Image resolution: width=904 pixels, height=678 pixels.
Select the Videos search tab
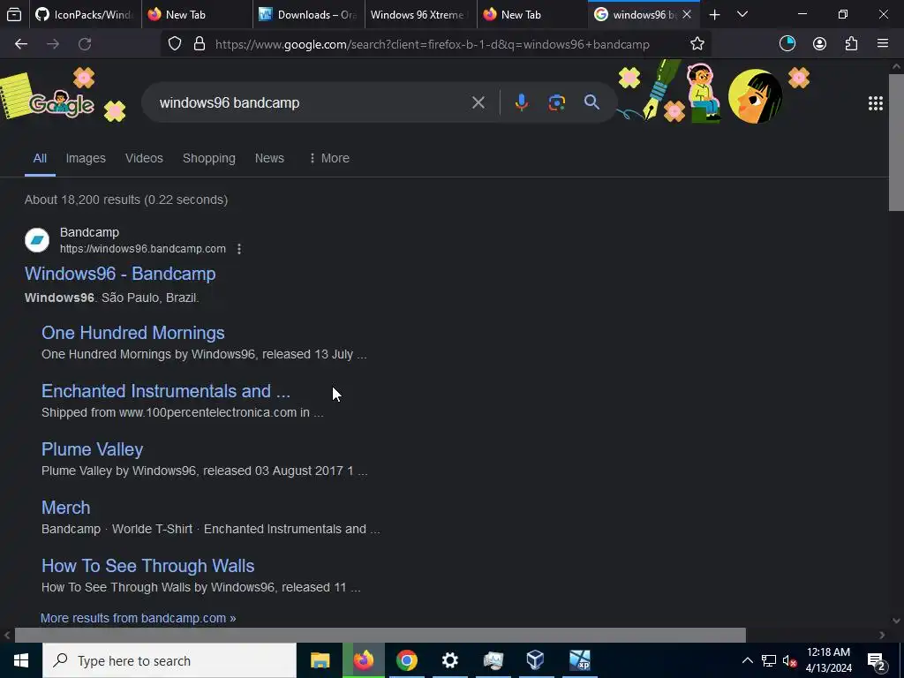[144, 158]
